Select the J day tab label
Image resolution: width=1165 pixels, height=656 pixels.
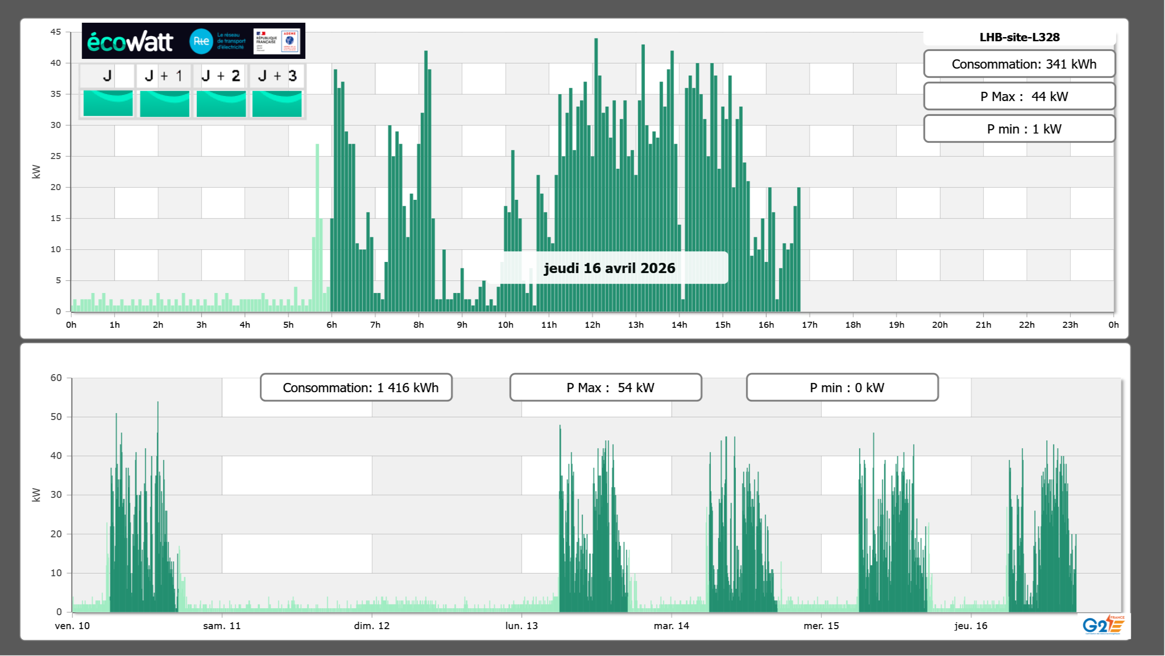click(107, 76)
